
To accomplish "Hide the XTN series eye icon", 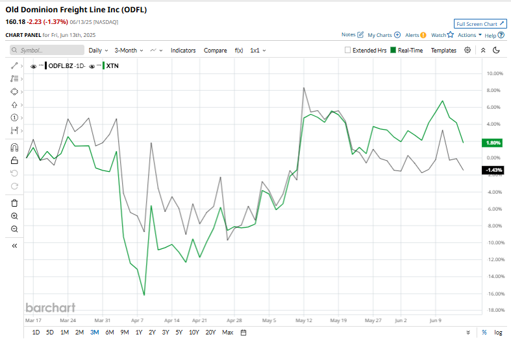I will pyautogui.click(x=92, y=66).
